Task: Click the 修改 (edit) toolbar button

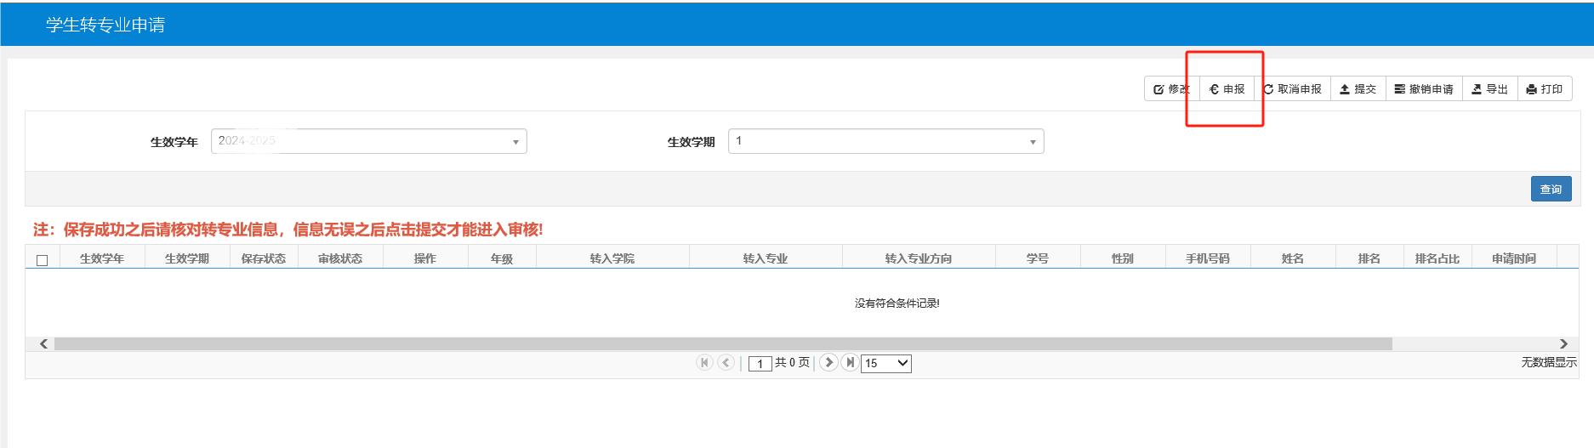Action: [x=1171, y=89]
